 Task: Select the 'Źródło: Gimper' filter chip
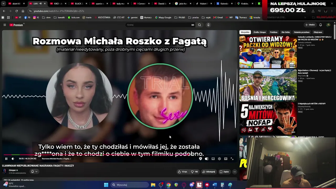pos(260,32)
